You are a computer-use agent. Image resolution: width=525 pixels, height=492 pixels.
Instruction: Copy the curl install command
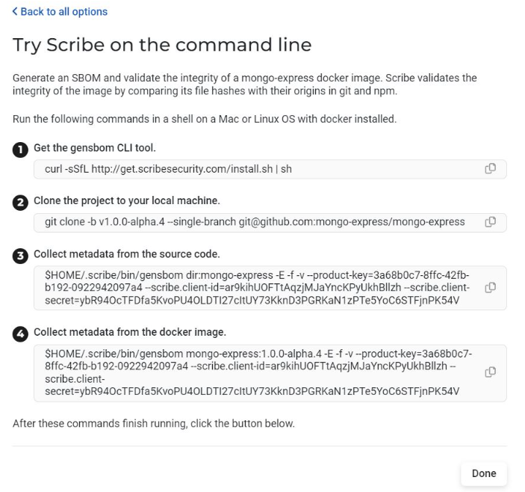click(491, 169)
